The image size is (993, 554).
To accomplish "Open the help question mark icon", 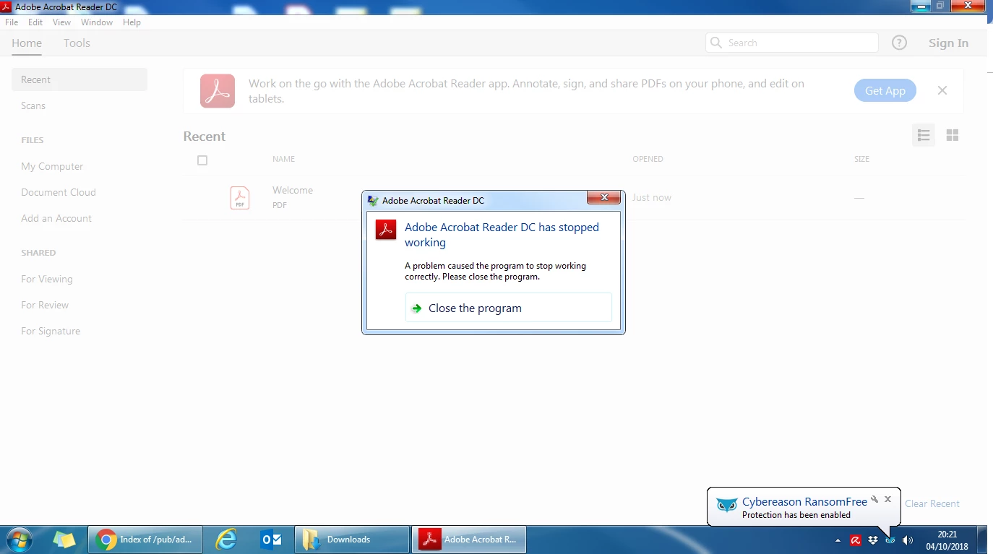I will 899,43.
